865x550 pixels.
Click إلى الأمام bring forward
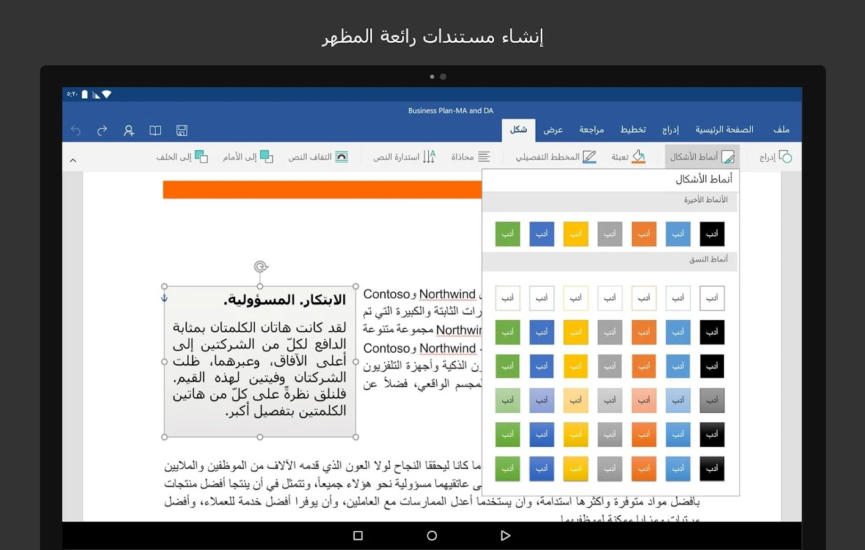coord(248,157)
